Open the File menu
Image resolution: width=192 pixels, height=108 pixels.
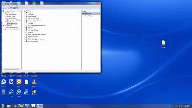click(4, 6)
